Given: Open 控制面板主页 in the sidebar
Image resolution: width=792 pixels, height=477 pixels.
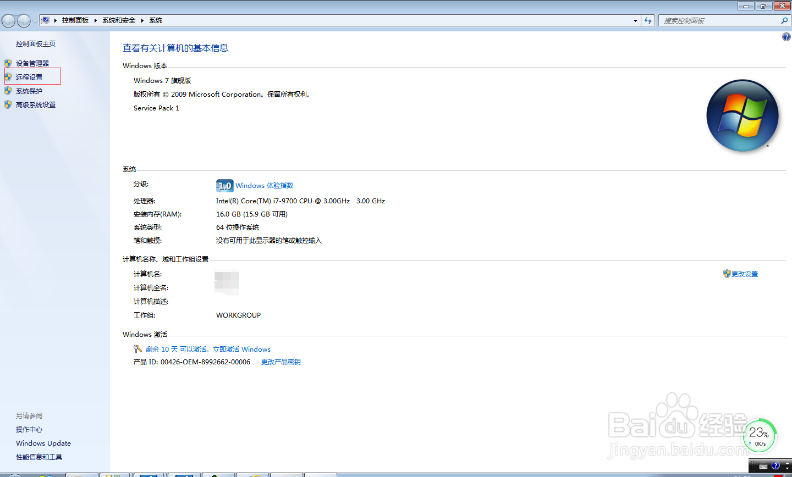Looking at the screenshot, I should pos(36,44).
